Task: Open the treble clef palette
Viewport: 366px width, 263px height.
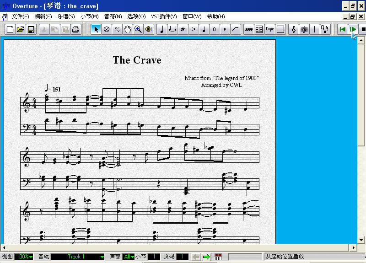Action: point(293,29)
